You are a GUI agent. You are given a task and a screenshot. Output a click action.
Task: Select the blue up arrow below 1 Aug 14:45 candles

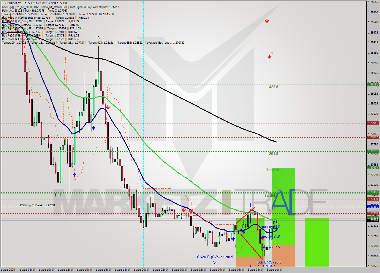coord(94,128)
